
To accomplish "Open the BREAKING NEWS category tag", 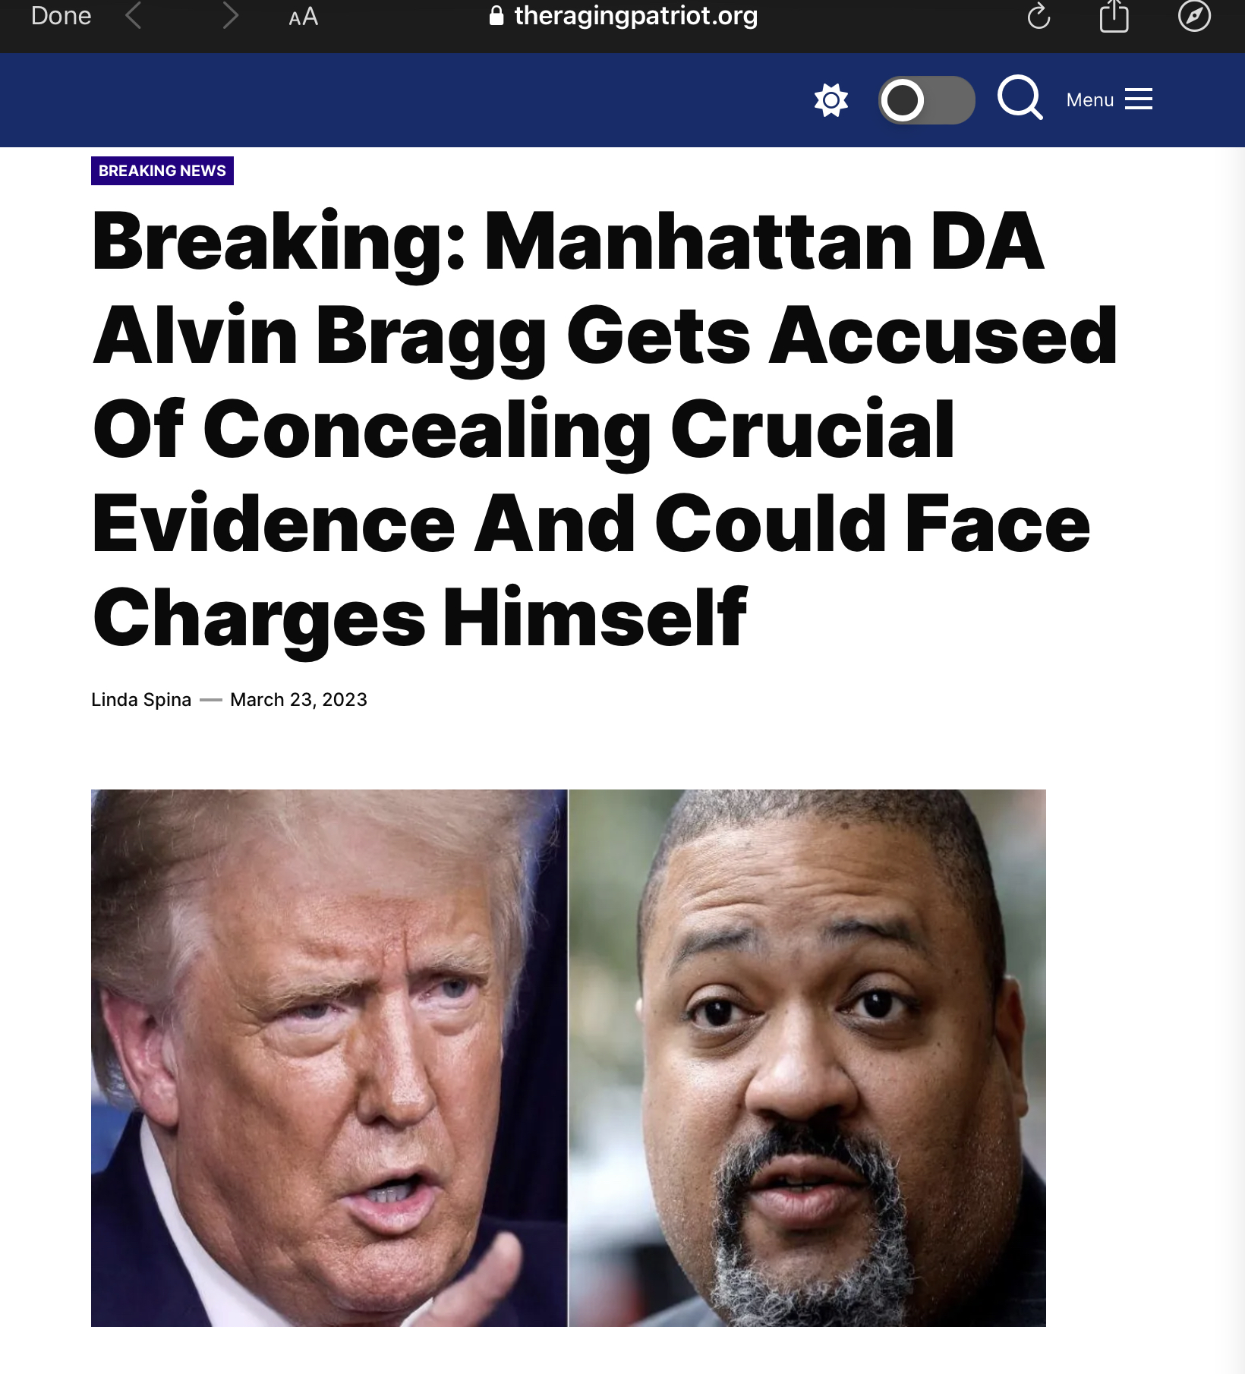I will (162, 171).
